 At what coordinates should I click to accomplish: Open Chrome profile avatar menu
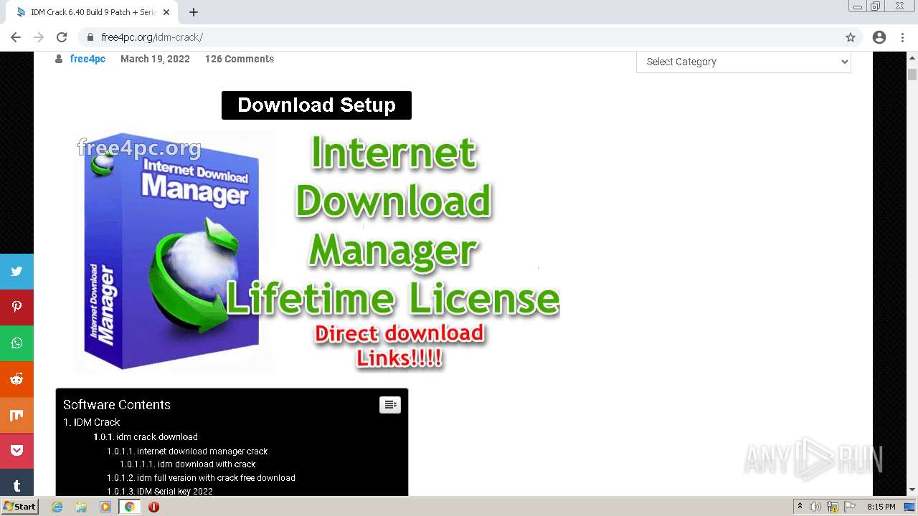pyautogui.click(x=879, y=37)
